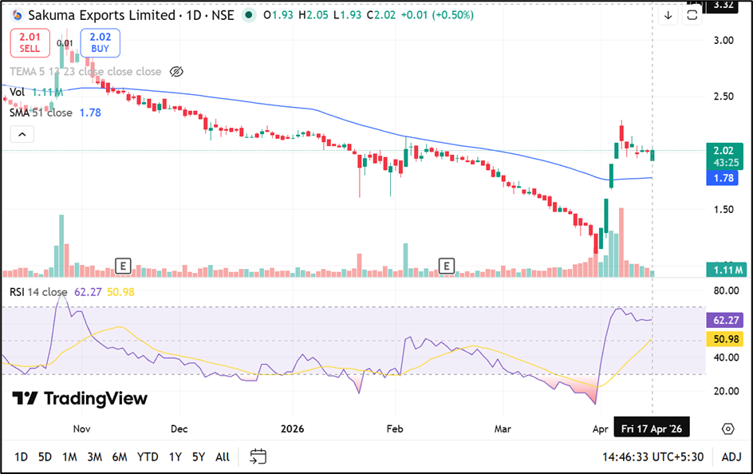The height and width of the screenshot is (474, 753).
Task: Toggle visibility eye on TEMA indicator
Action: click(x=177, y=72)
